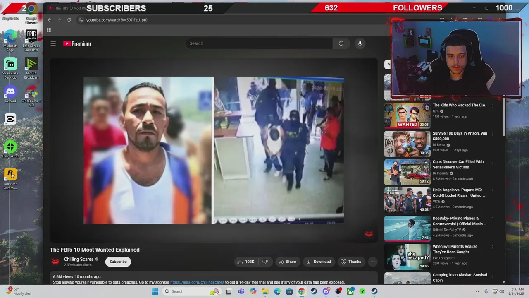The height and width of the screenshot is (298, 529).
Task: Download the video
Action: [x=318, y=262]
